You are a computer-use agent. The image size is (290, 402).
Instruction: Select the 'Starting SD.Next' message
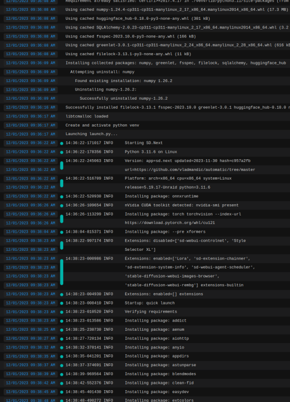(143, 143)
